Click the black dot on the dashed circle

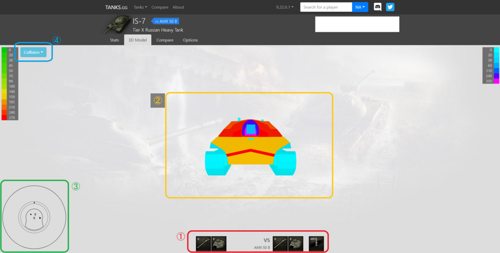pos(34,202)
